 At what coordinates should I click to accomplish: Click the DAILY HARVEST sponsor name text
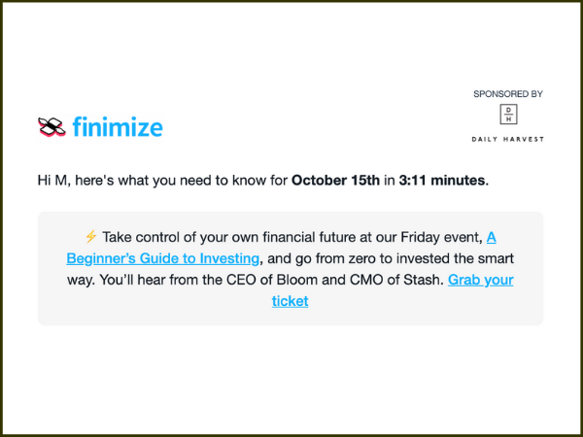point(508,139)
